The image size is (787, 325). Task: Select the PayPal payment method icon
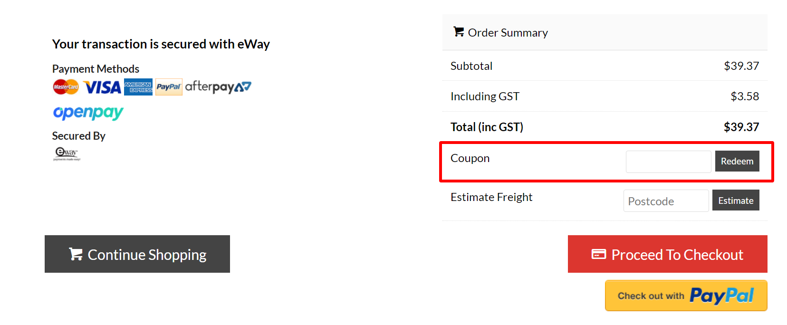pos(169,86)
